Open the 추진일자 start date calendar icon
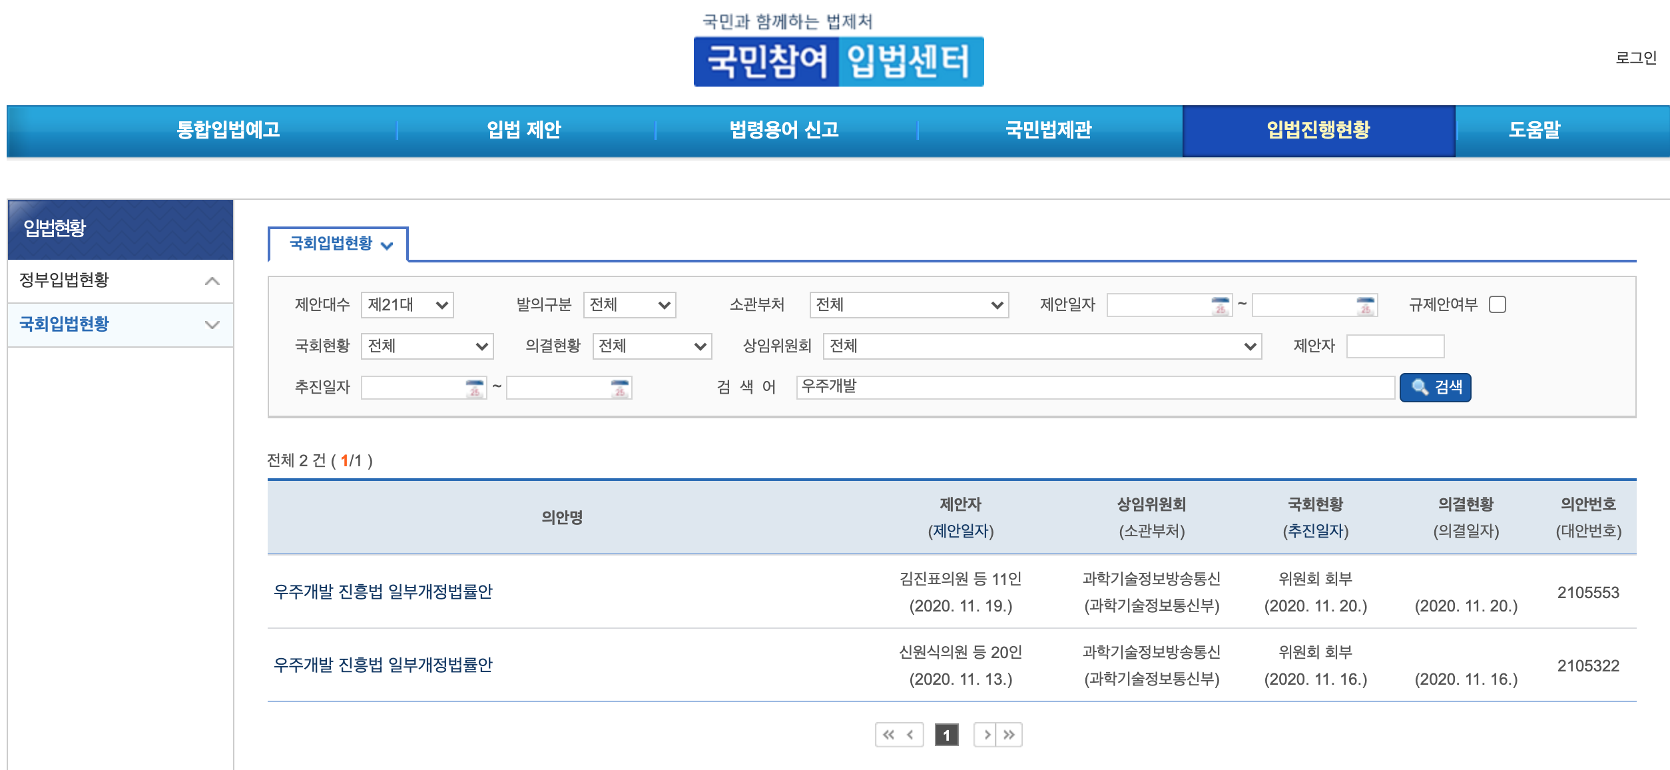 [x=475, y=388]
